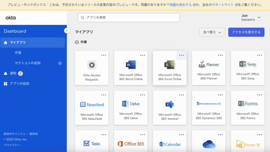
Task: Select セクションの追加 in the sidebar
Action: click(x=28, y=63)
